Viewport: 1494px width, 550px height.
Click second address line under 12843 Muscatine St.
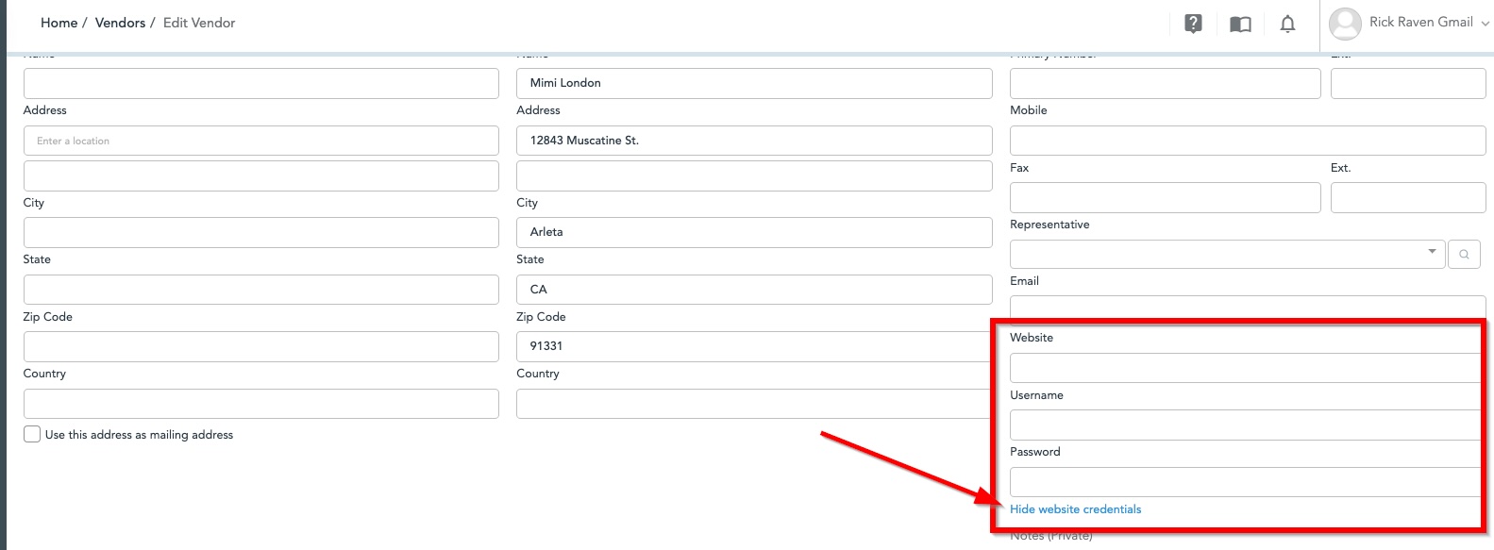(754, 175)
